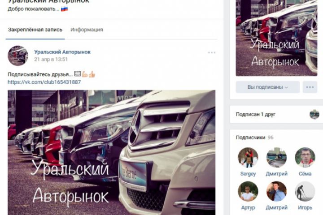Click the subscribed friend's small avatar
The width and height of the screenshot is (323, 215).
(314, 114)
